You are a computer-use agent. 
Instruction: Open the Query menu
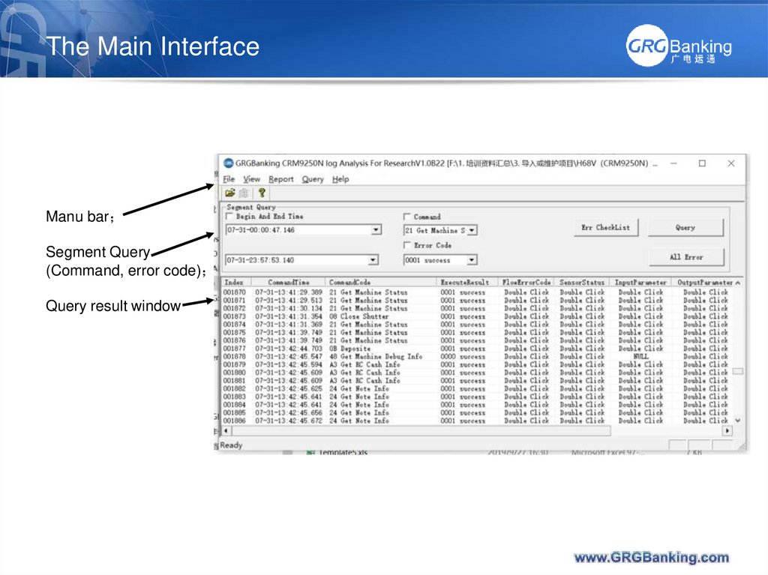click(x=313, y=179)
